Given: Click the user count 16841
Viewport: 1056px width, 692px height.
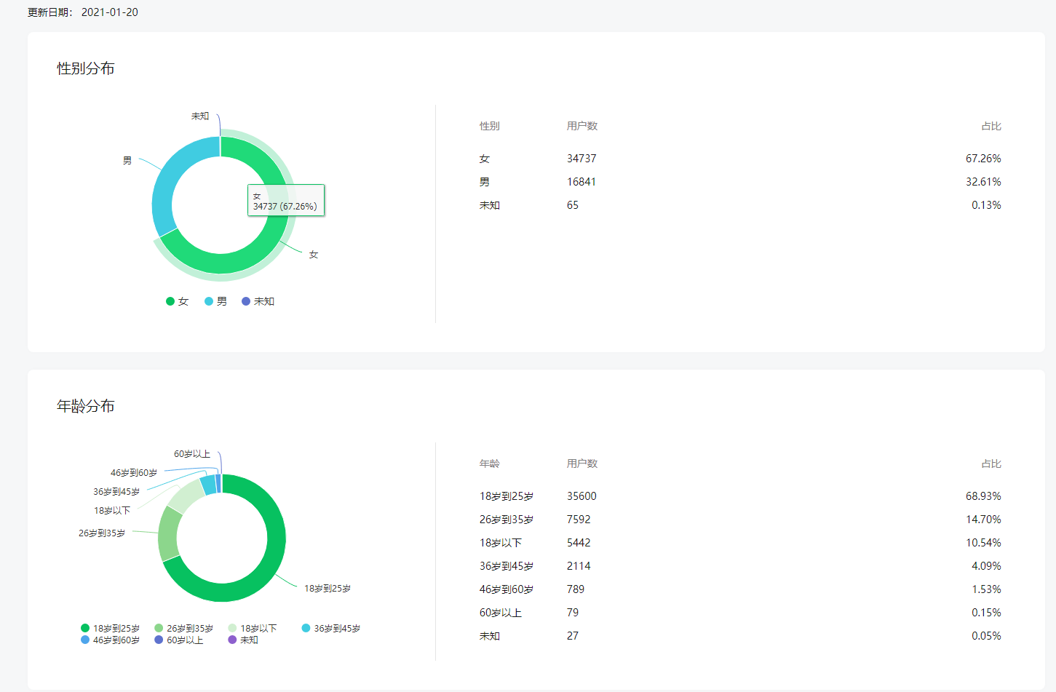Looking at the screenshot, I should 581,182.
